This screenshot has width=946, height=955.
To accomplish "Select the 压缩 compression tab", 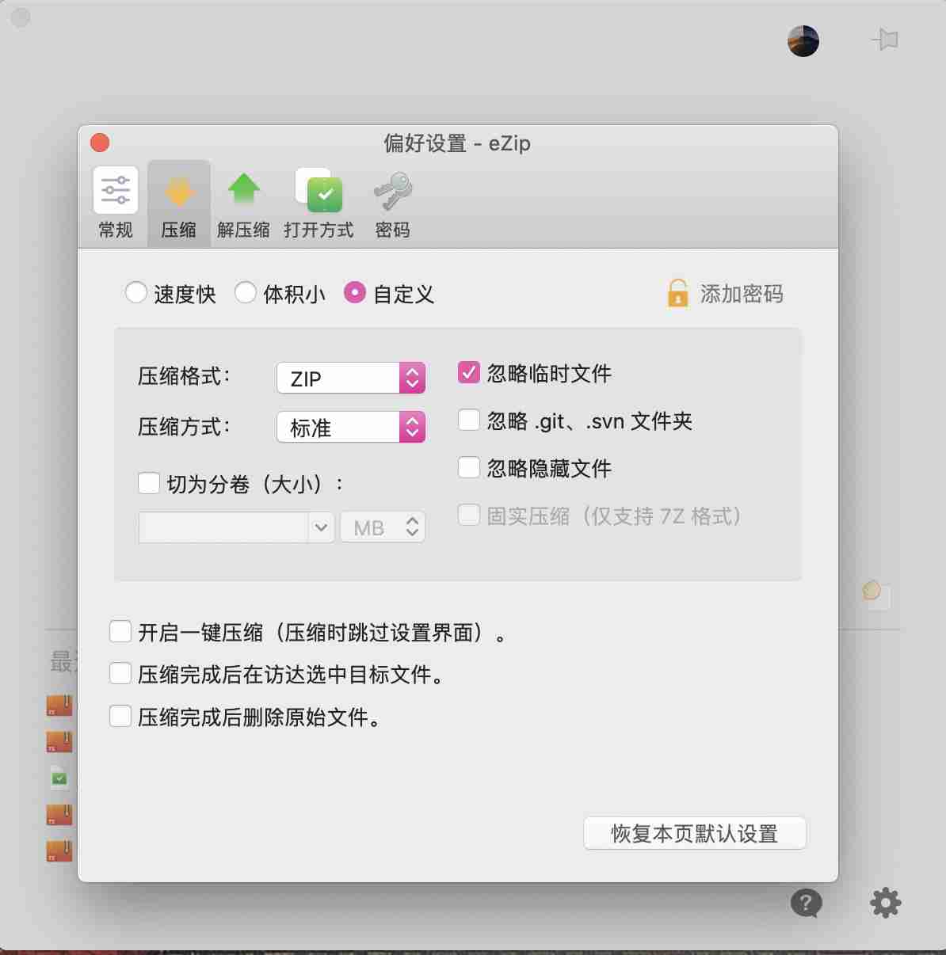I will pyautogui.click(x=179, y=203).
